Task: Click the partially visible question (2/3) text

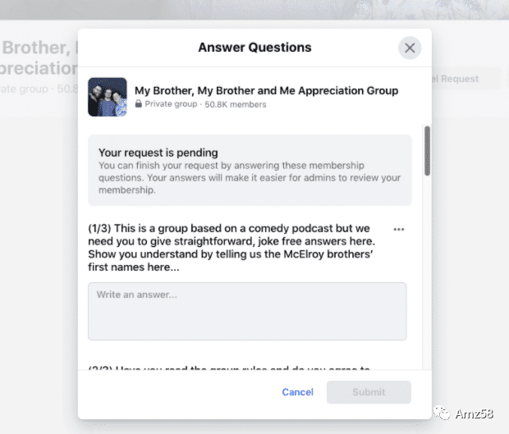Action: (x=229, y=368)
